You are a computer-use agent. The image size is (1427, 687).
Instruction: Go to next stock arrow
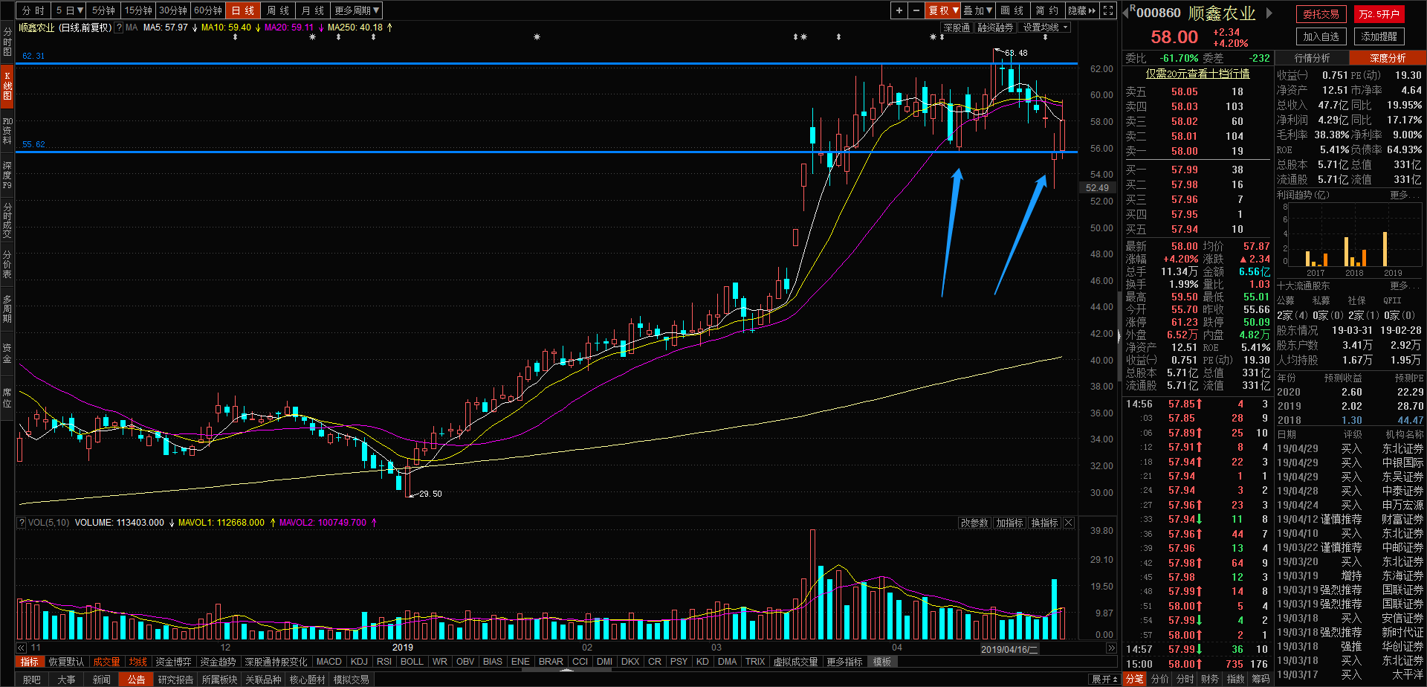pyautogui.click(x=1269, y=13)
